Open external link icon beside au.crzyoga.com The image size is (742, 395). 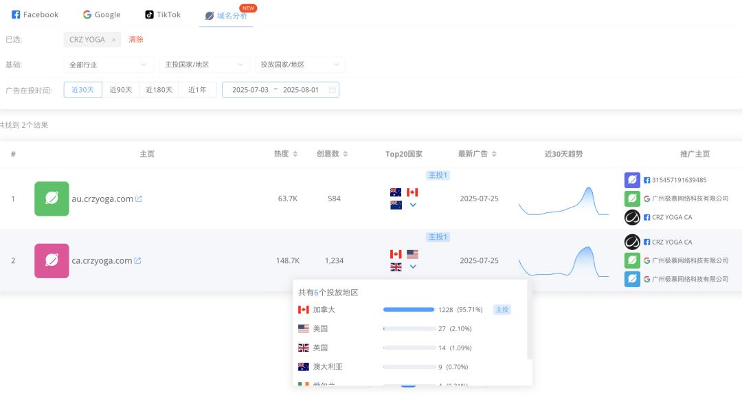click(139, 199)
